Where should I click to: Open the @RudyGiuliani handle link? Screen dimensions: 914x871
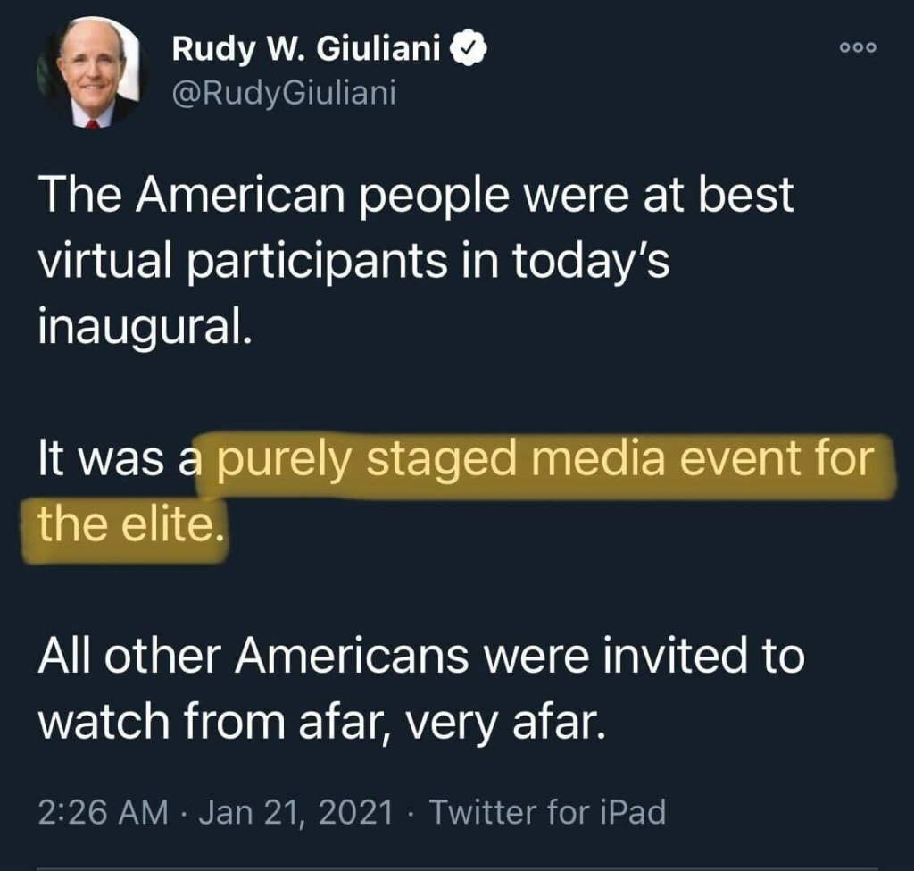(x=283, y=92)
